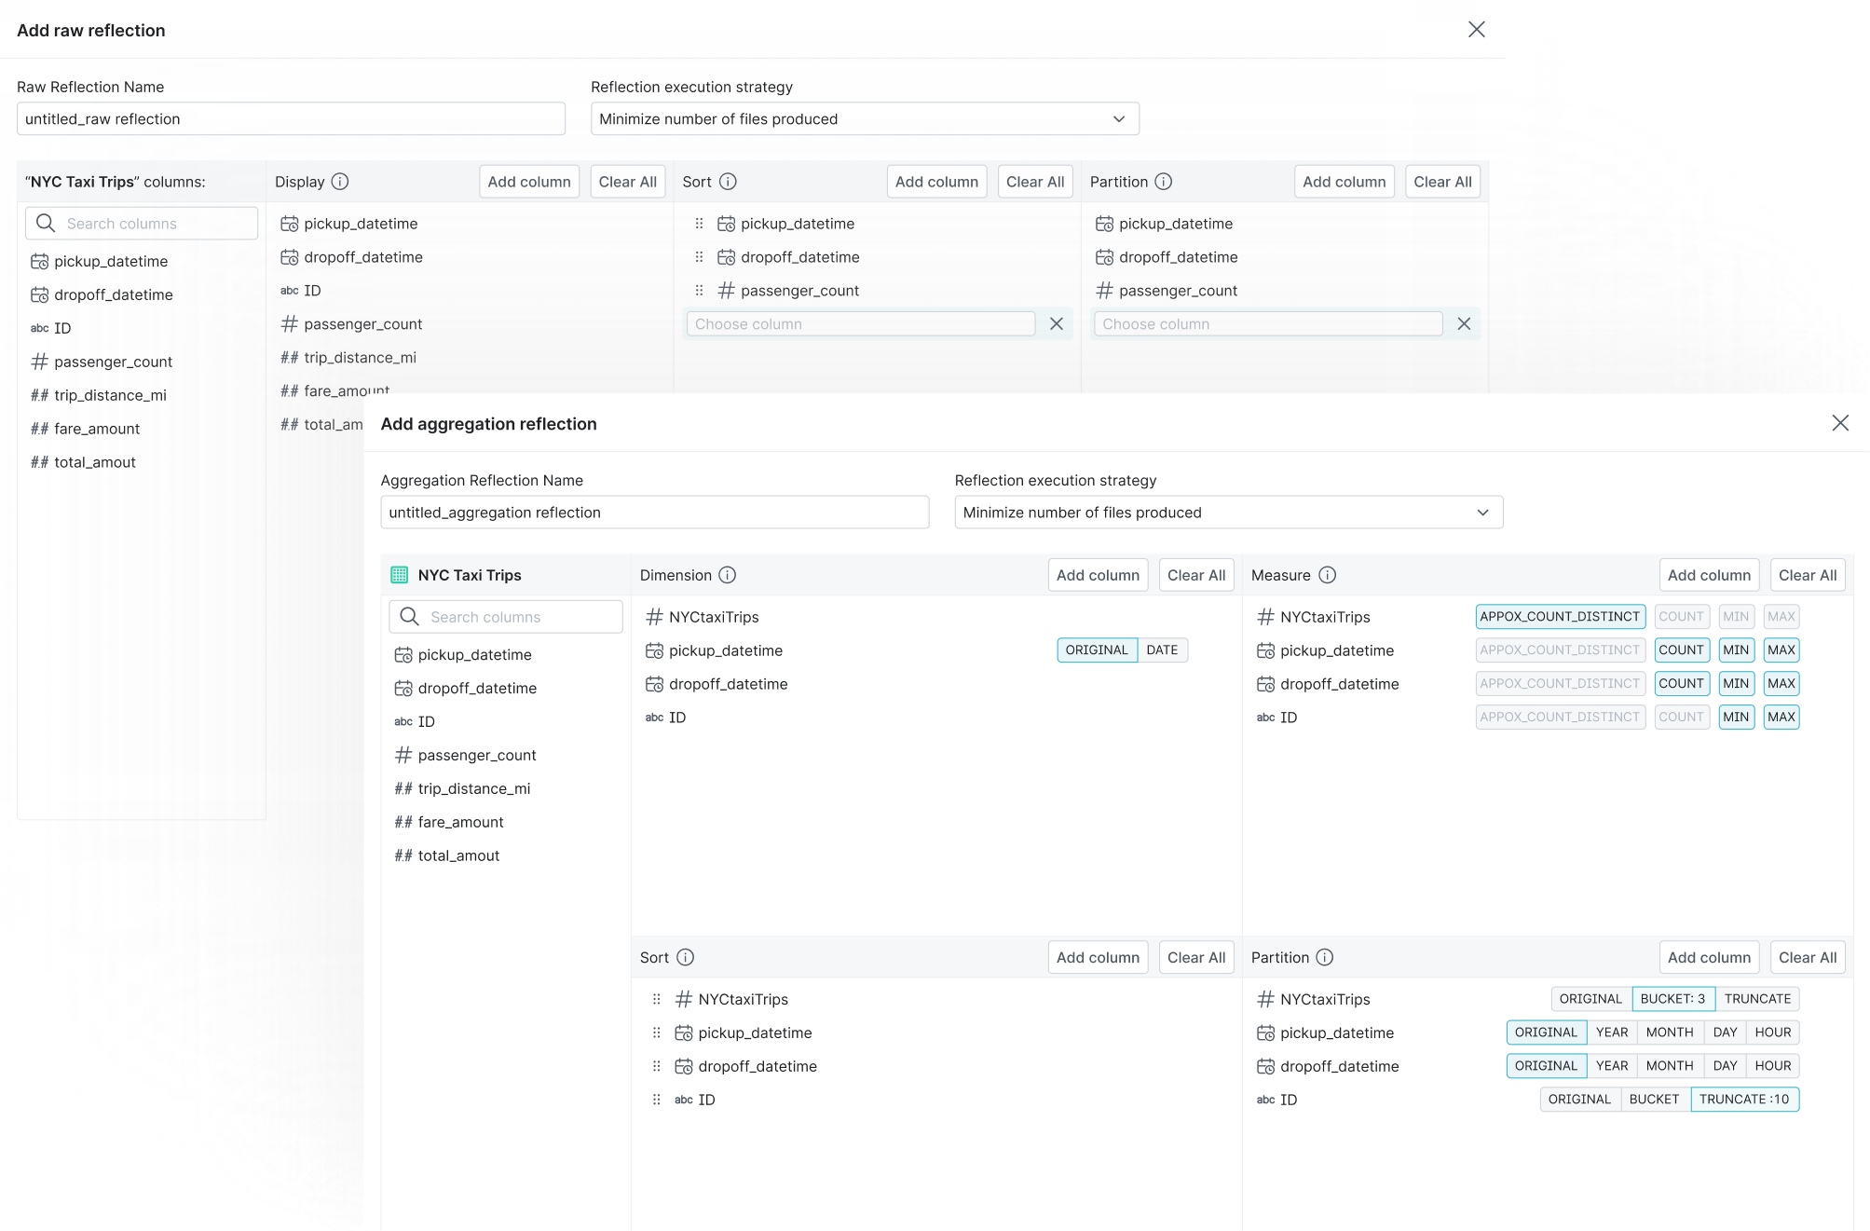Click the Display info icon
The width and height of the screenshot is (1870, 1231).
click(340, 182)
